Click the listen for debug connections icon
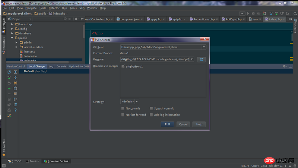The height and width of the screenshot is (168, 298). 264,13
